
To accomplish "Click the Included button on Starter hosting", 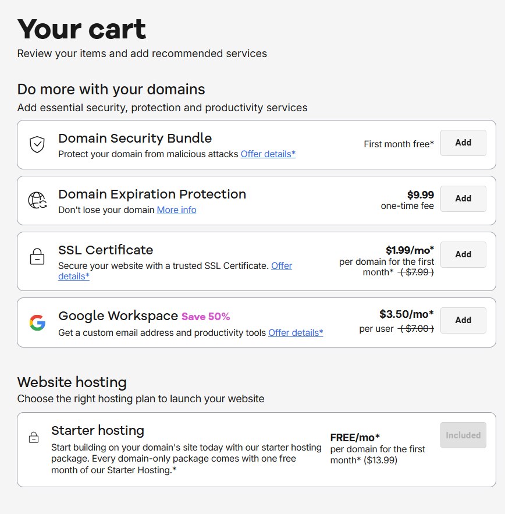I will pos(463,435).
